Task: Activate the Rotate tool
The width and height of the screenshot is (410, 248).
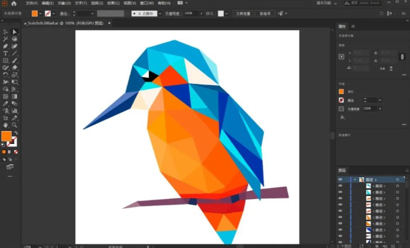Action: click(x=6, y=75)
